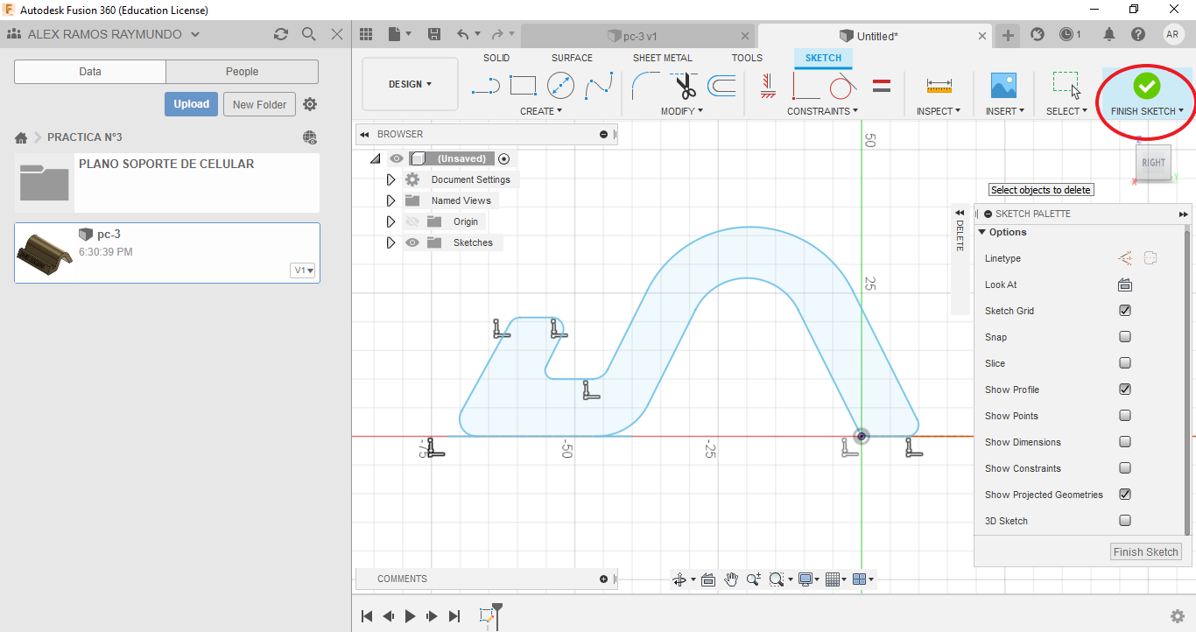Play the design timeline

coord(410,616)
